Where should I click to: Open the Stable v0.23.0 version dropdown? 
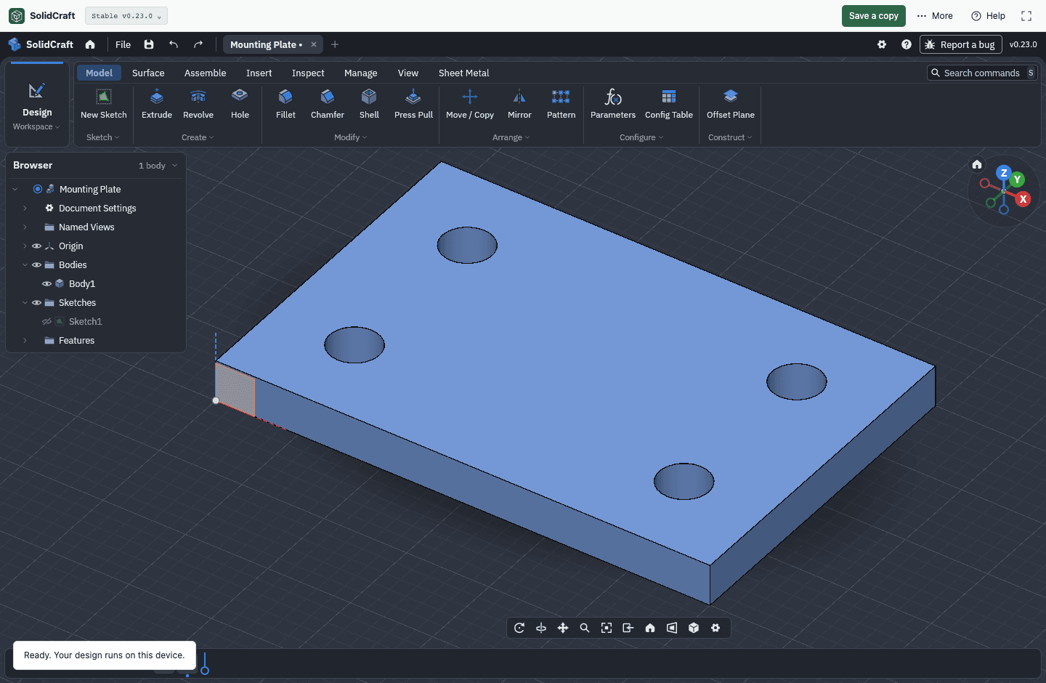[x=126, y=16]
